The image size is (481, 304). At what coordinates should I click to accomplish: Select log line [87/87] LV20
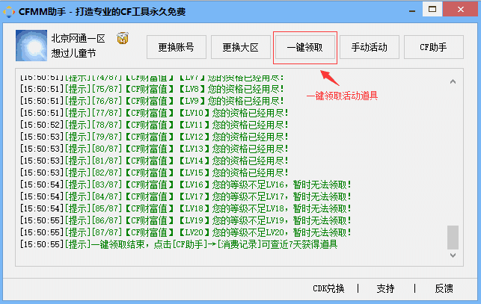click(186, 232)
